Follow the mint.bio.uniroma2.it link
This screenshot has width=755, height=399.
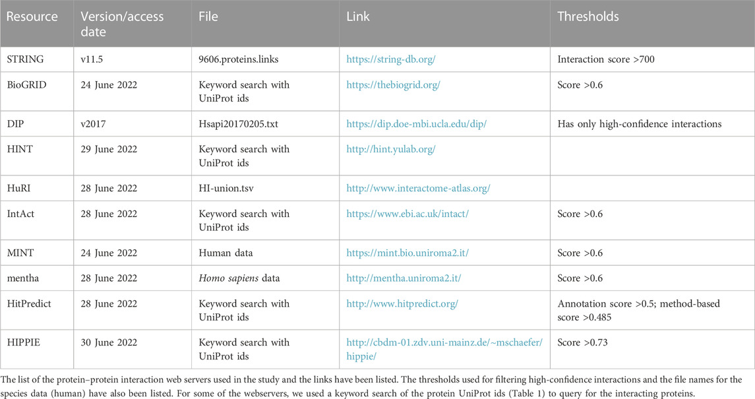click(408, 253)
